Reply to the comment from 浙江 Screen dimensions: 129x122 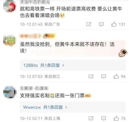(103, 76)
